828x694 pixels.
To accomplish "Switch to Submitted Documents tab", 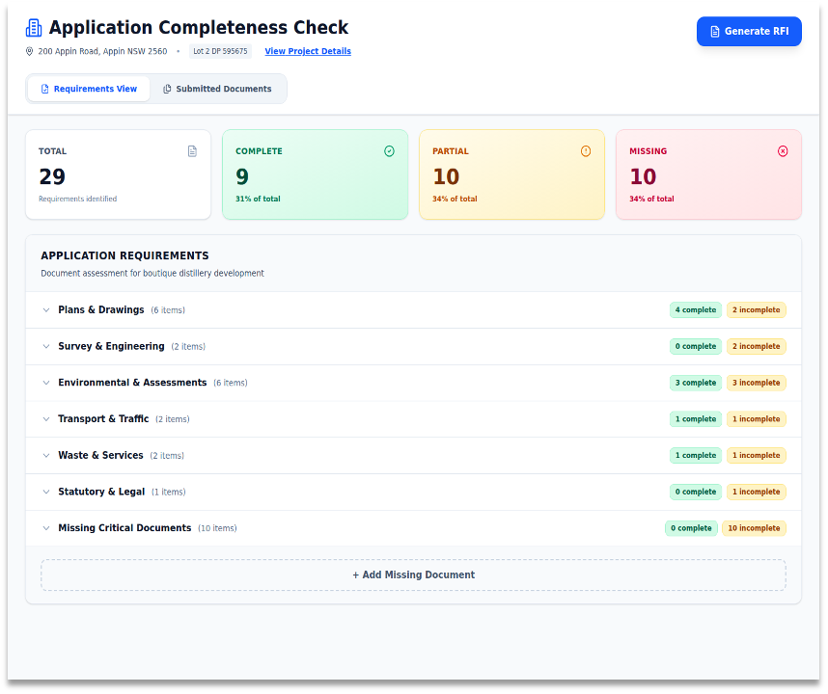I will pyautogui.click(x=218, y=89).
